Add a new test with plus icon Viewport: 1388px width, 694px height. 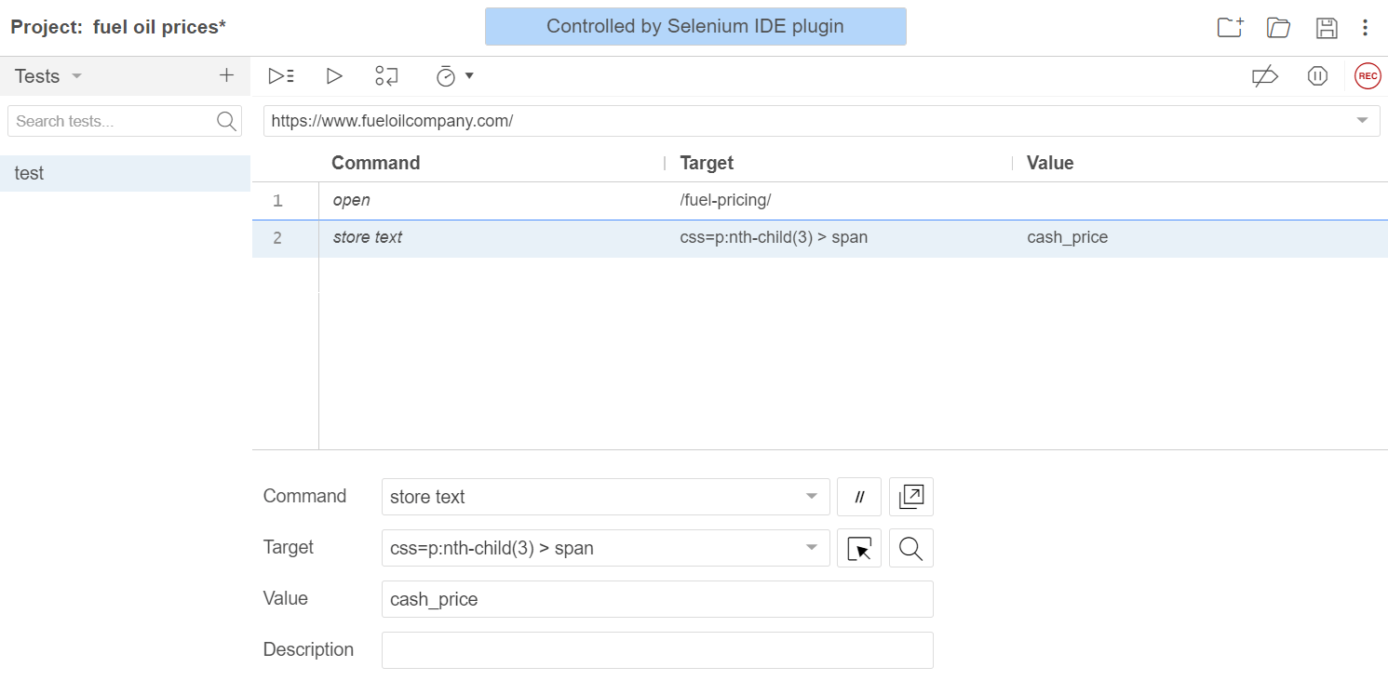point(226,76)
